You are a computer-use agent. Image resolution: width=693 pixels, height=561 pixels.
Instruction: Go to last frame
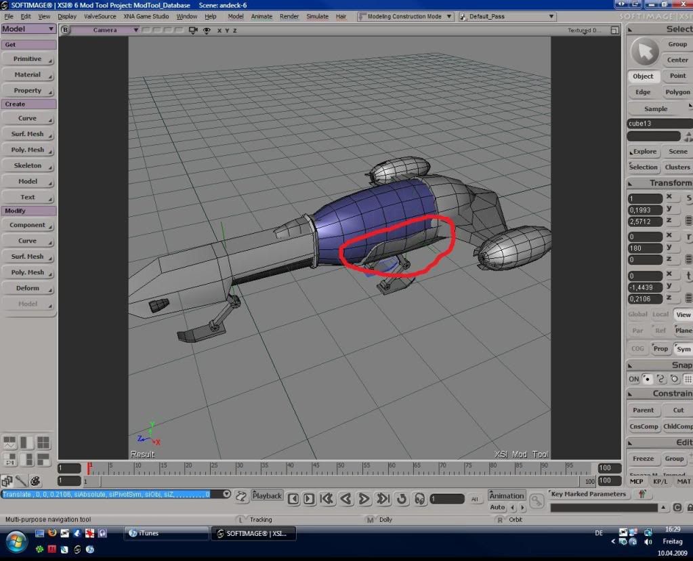point(383,499)
